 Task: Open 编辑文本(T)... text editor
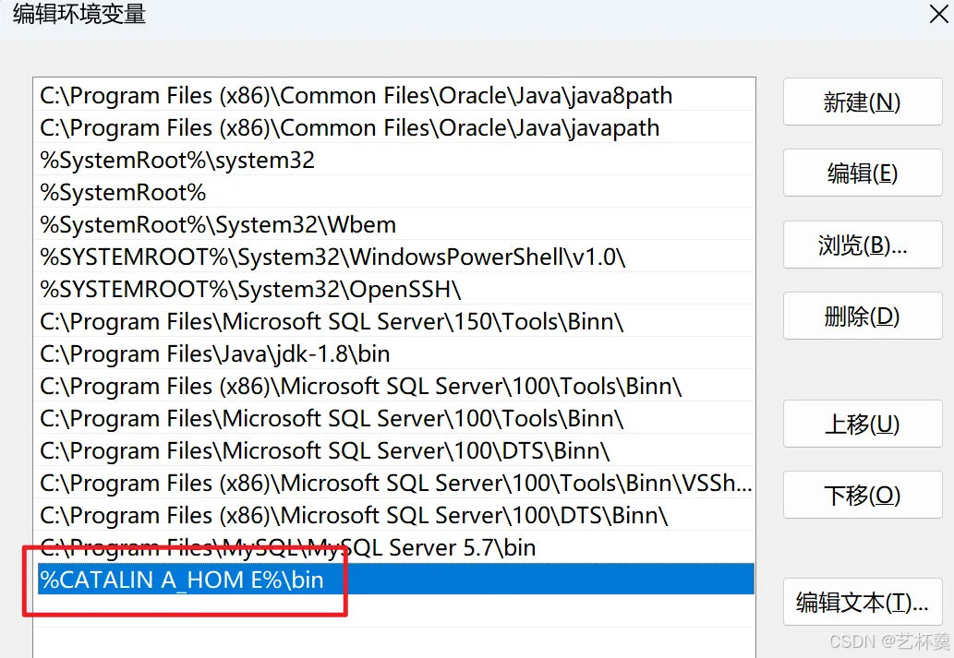tap(863, 602)
